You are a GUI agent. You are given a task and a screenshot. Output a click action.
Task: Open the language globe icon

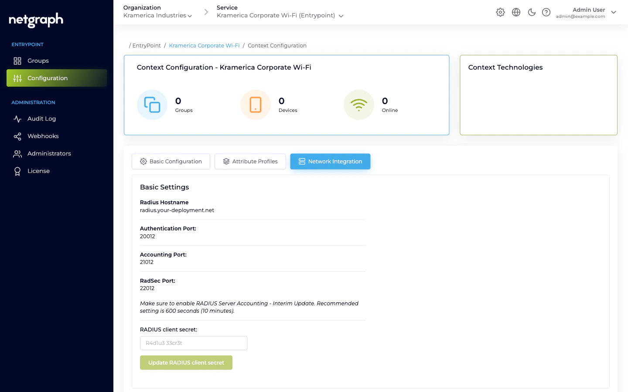(516, 12)
